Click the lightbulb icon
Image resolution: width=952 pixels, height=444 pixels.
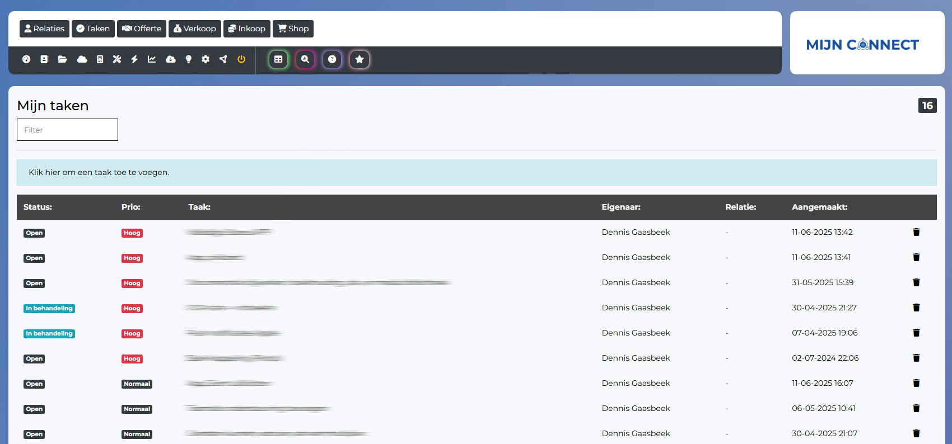click(189, 59)
